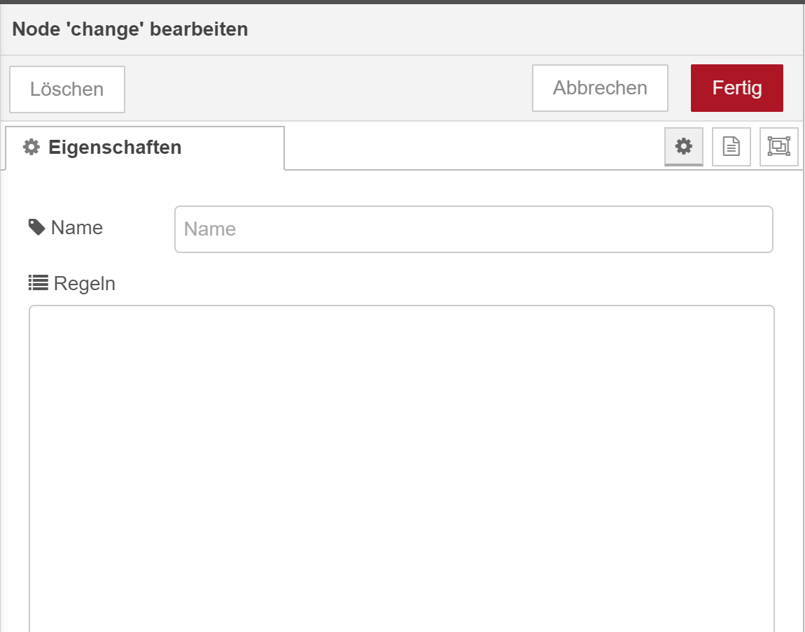This screenshot has height=632, width=805.
Task: Open node properties gear icon
Action: click(x=684, y=147)
